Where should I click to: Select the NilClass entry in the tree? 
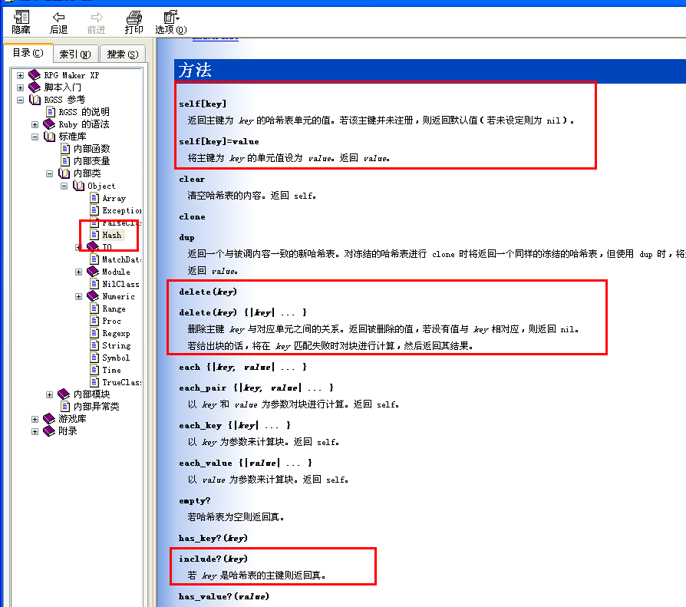click(120, 284)
